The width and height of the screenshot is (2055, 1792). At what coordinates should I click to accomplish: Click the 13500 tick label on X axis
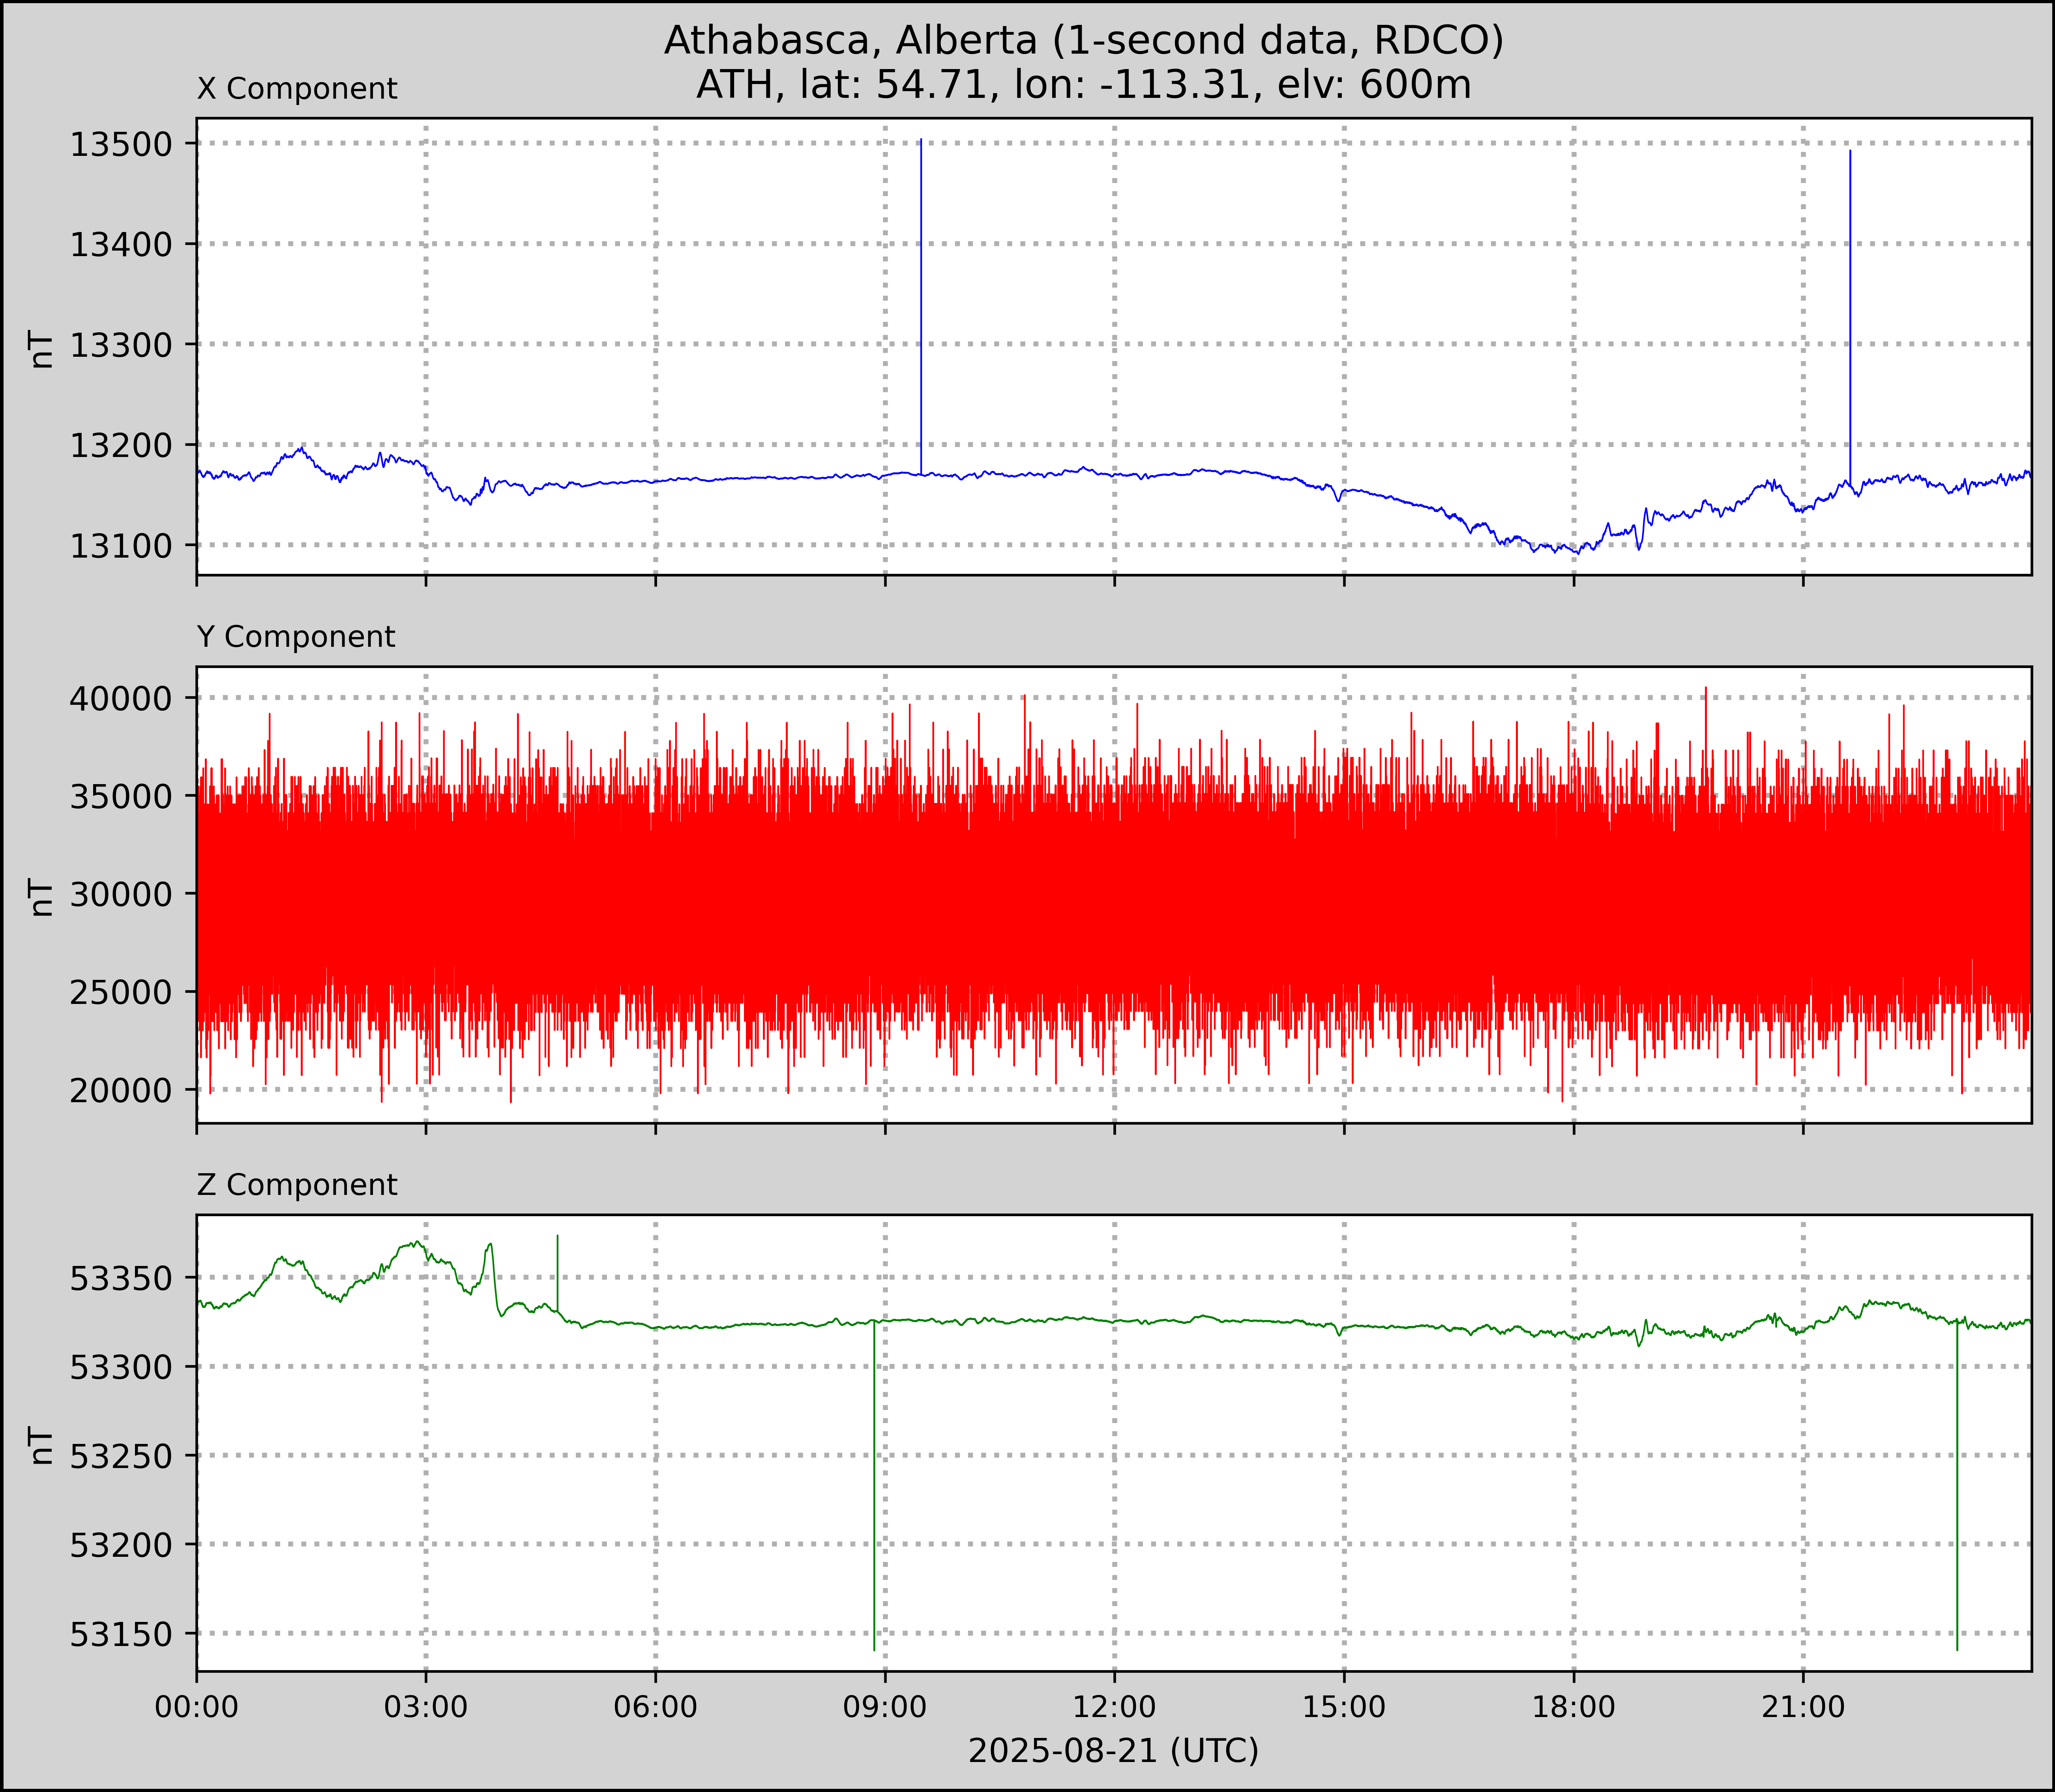(x=121, y=144)
